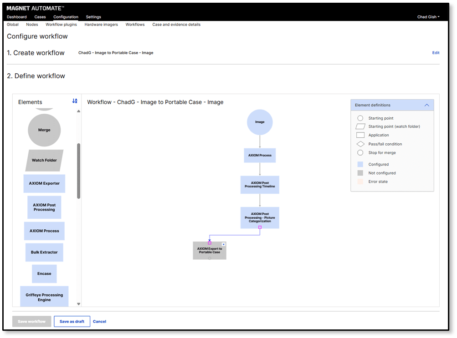Click the Pass/fail condition diamond icon
457x338 pixels.
(360, 144)
